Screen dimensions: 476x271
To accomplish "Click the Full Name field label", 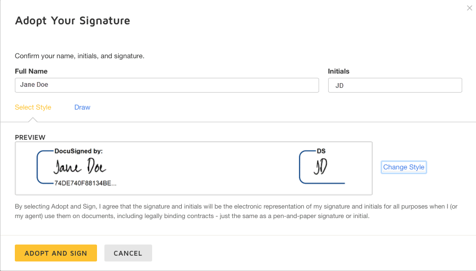I will pos(31,71).
